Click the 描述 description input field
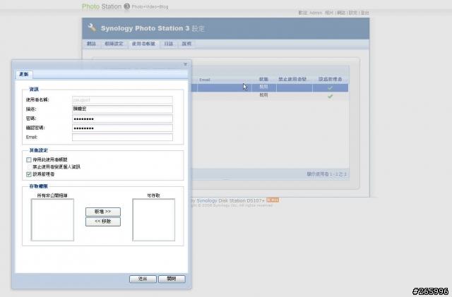The width and height of the screenshot is (452, 297). tap(122, 109)
